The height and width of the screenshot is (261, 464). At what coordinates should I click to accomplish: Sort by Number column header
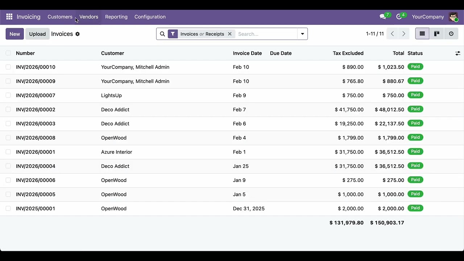[x=25, y=53]
